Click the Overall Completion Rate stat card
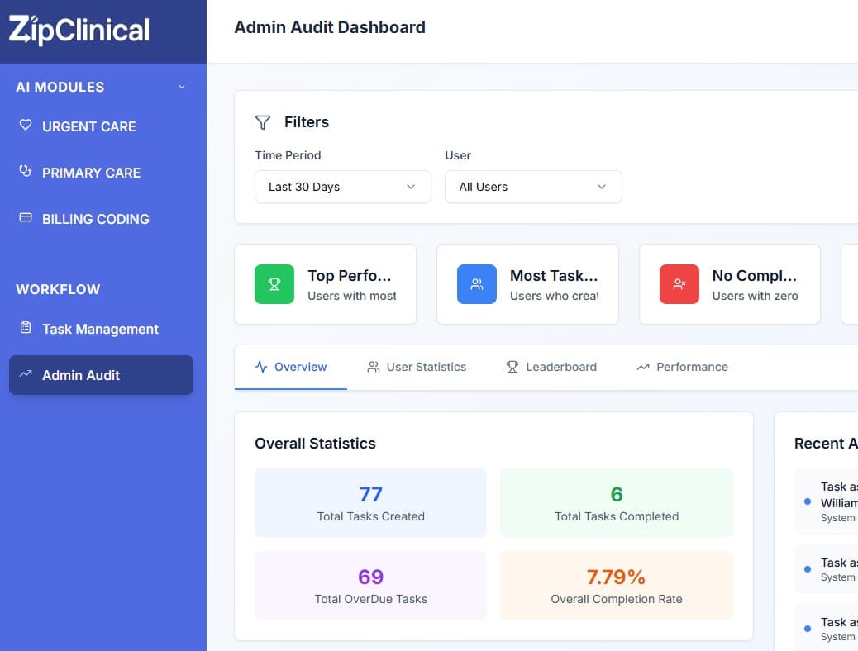858x651 pixels. [x=616, y=585]
